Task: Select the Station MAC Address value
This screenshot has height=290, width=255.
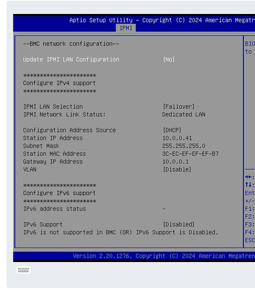Action: (x=191, y=154)
